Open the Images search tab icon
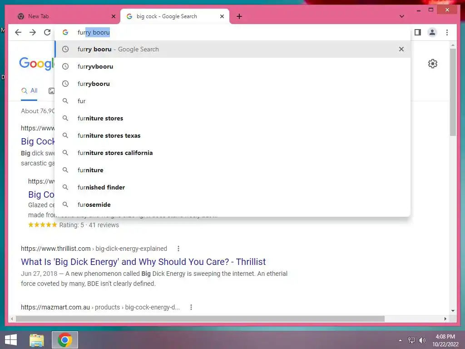The height and width of the screenshot is (349, 465). click(x=51, y=91)
